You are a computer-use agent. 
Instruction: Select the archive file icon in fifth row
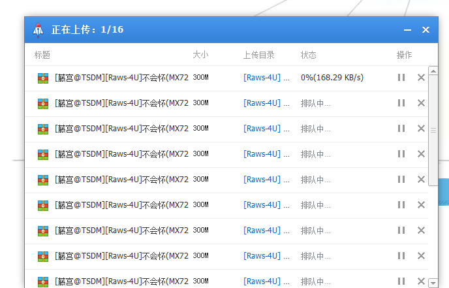[43, 180]
